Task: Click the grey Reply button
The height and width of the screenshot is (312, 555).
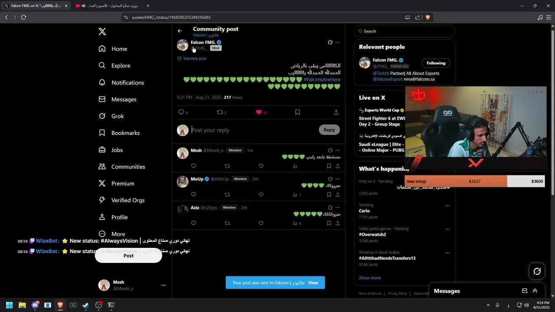Action: pos(329,130)
